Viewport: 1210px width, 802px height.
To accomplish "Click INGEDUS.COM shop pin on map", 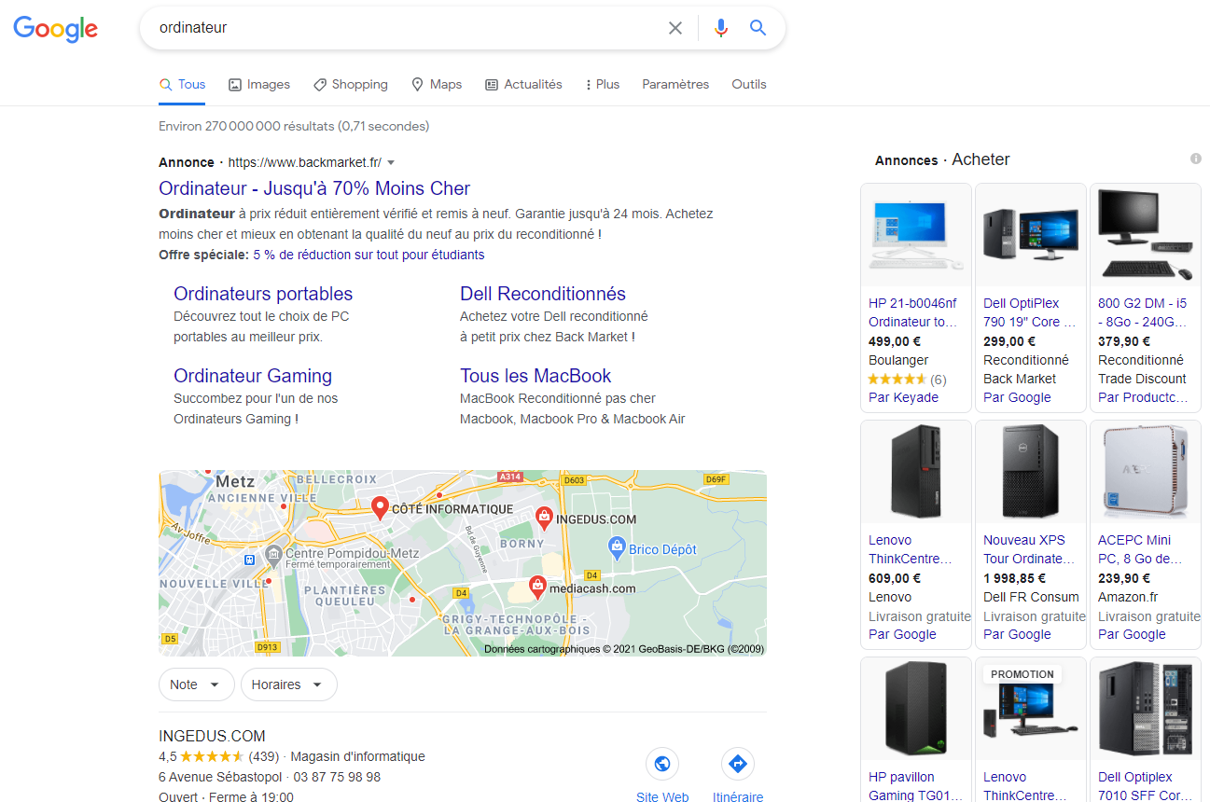I will (544, 519).
